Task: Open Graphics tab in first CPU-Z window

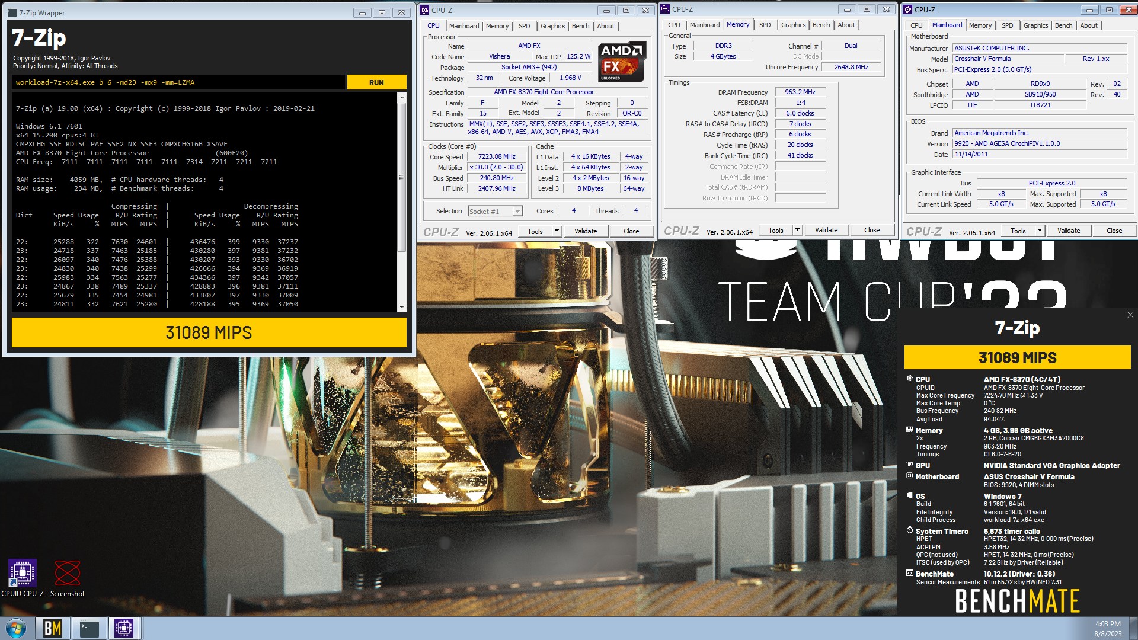Action: pos(552,26)
